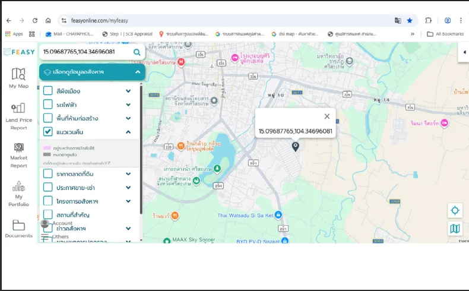
Task: Check the รถไฟฟ้า checkbox
Action: pos(48,105)
